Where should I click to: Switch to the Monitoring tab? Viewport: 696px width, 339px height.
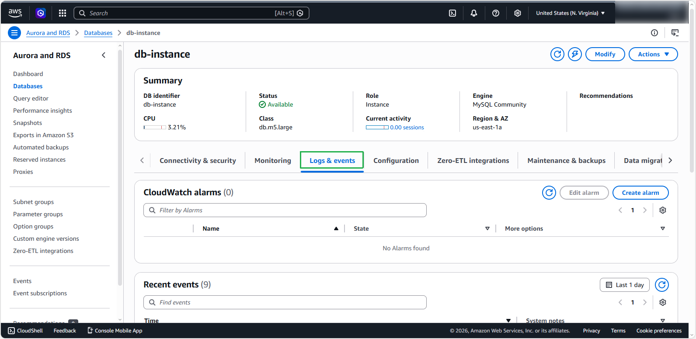coord(273,160)
